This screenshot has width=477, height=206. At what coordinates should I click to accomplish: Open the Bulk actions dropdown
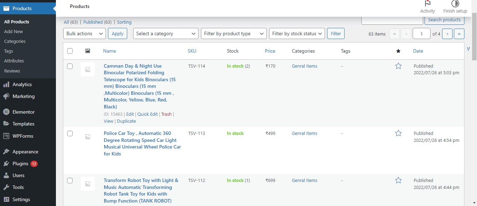(84, 33)
